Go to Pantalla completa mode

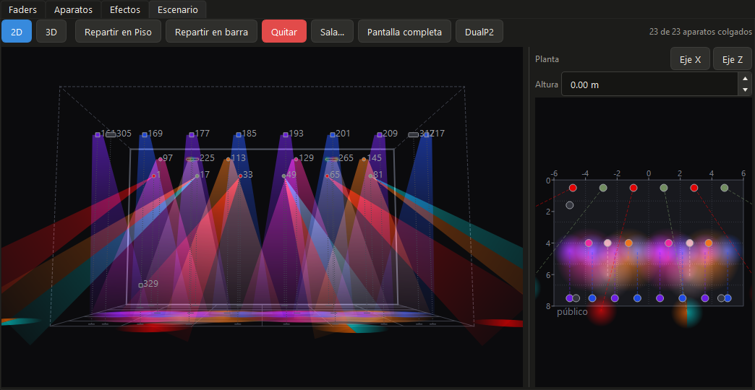point(404,32)
